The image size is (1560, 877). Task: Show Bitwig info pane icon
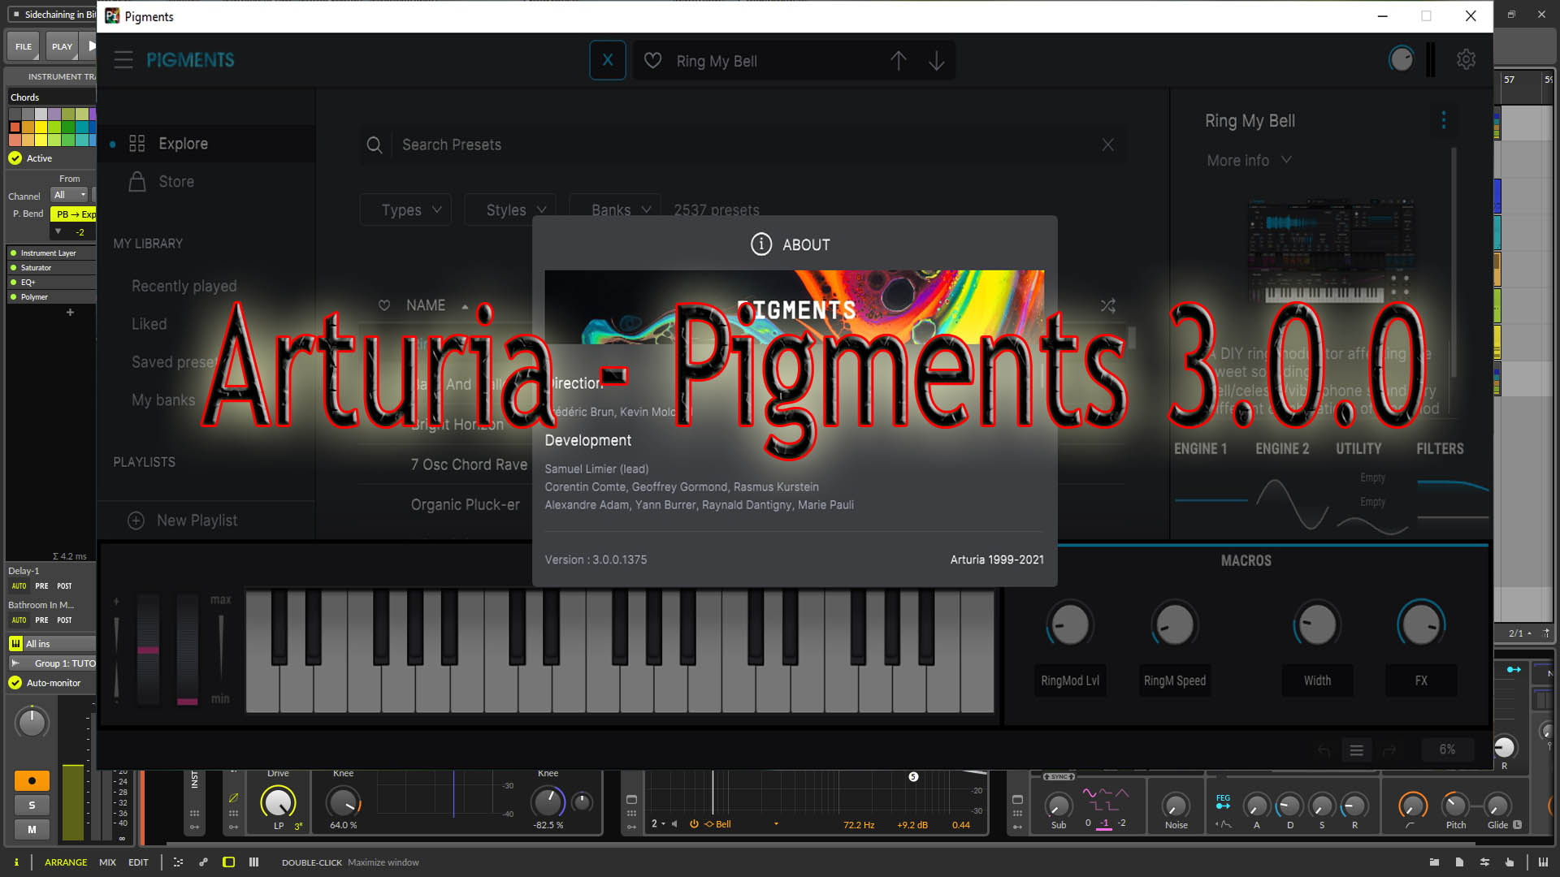[x=16, y=862]
